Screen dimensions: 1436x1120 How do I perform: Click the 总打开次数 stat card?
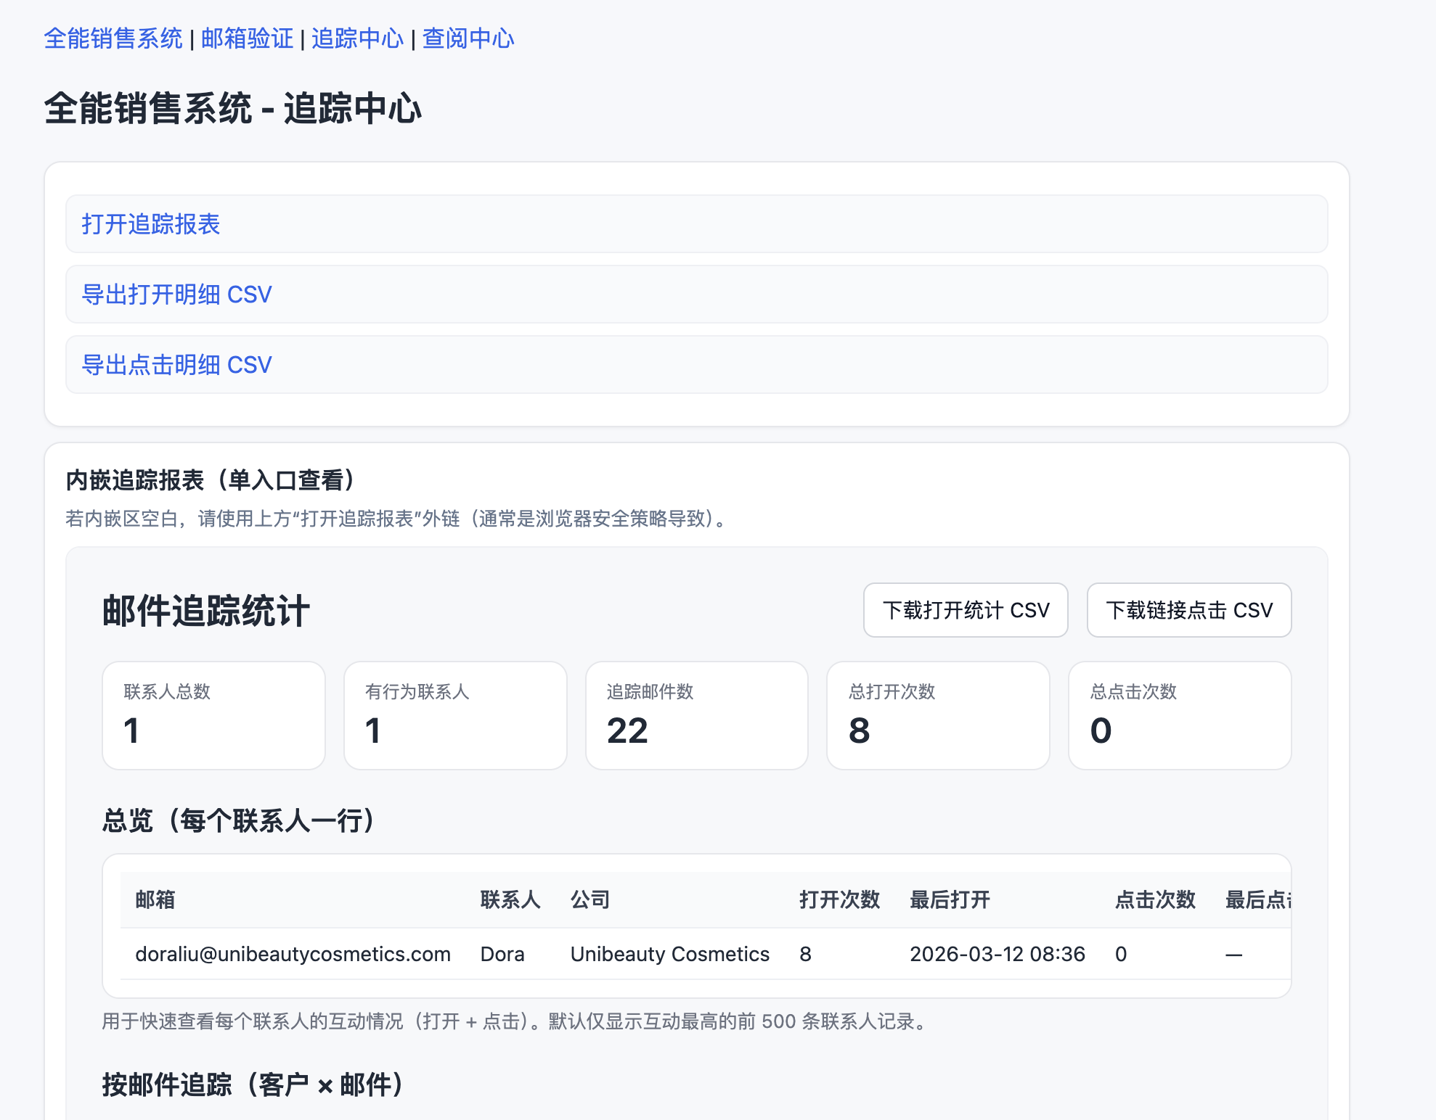click(x=938, y=715)
